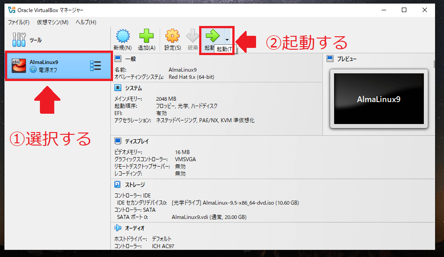The image size is (444, 257).
Task: Minimize the VirtualBox Manager window
Action: [384, 10]
